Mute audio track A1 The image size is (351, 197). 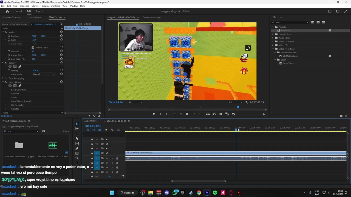(x=107, y=158)
